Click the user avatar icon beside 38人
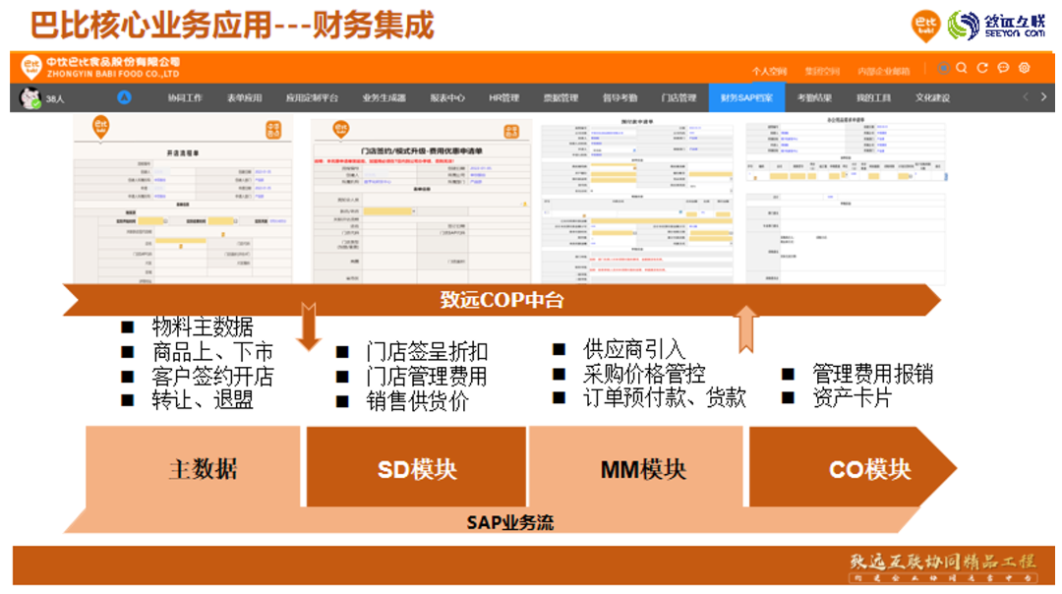This screenshot has height=594, width=1062. [29, 98]
